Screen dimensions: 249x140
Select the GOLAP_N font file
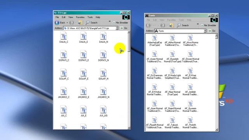tap(103, 74)
